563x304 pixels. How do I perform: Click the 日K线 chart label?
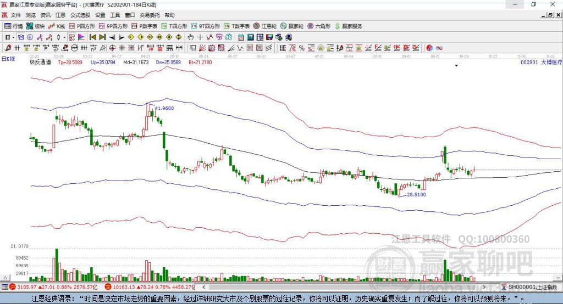(x=8, y=59)
